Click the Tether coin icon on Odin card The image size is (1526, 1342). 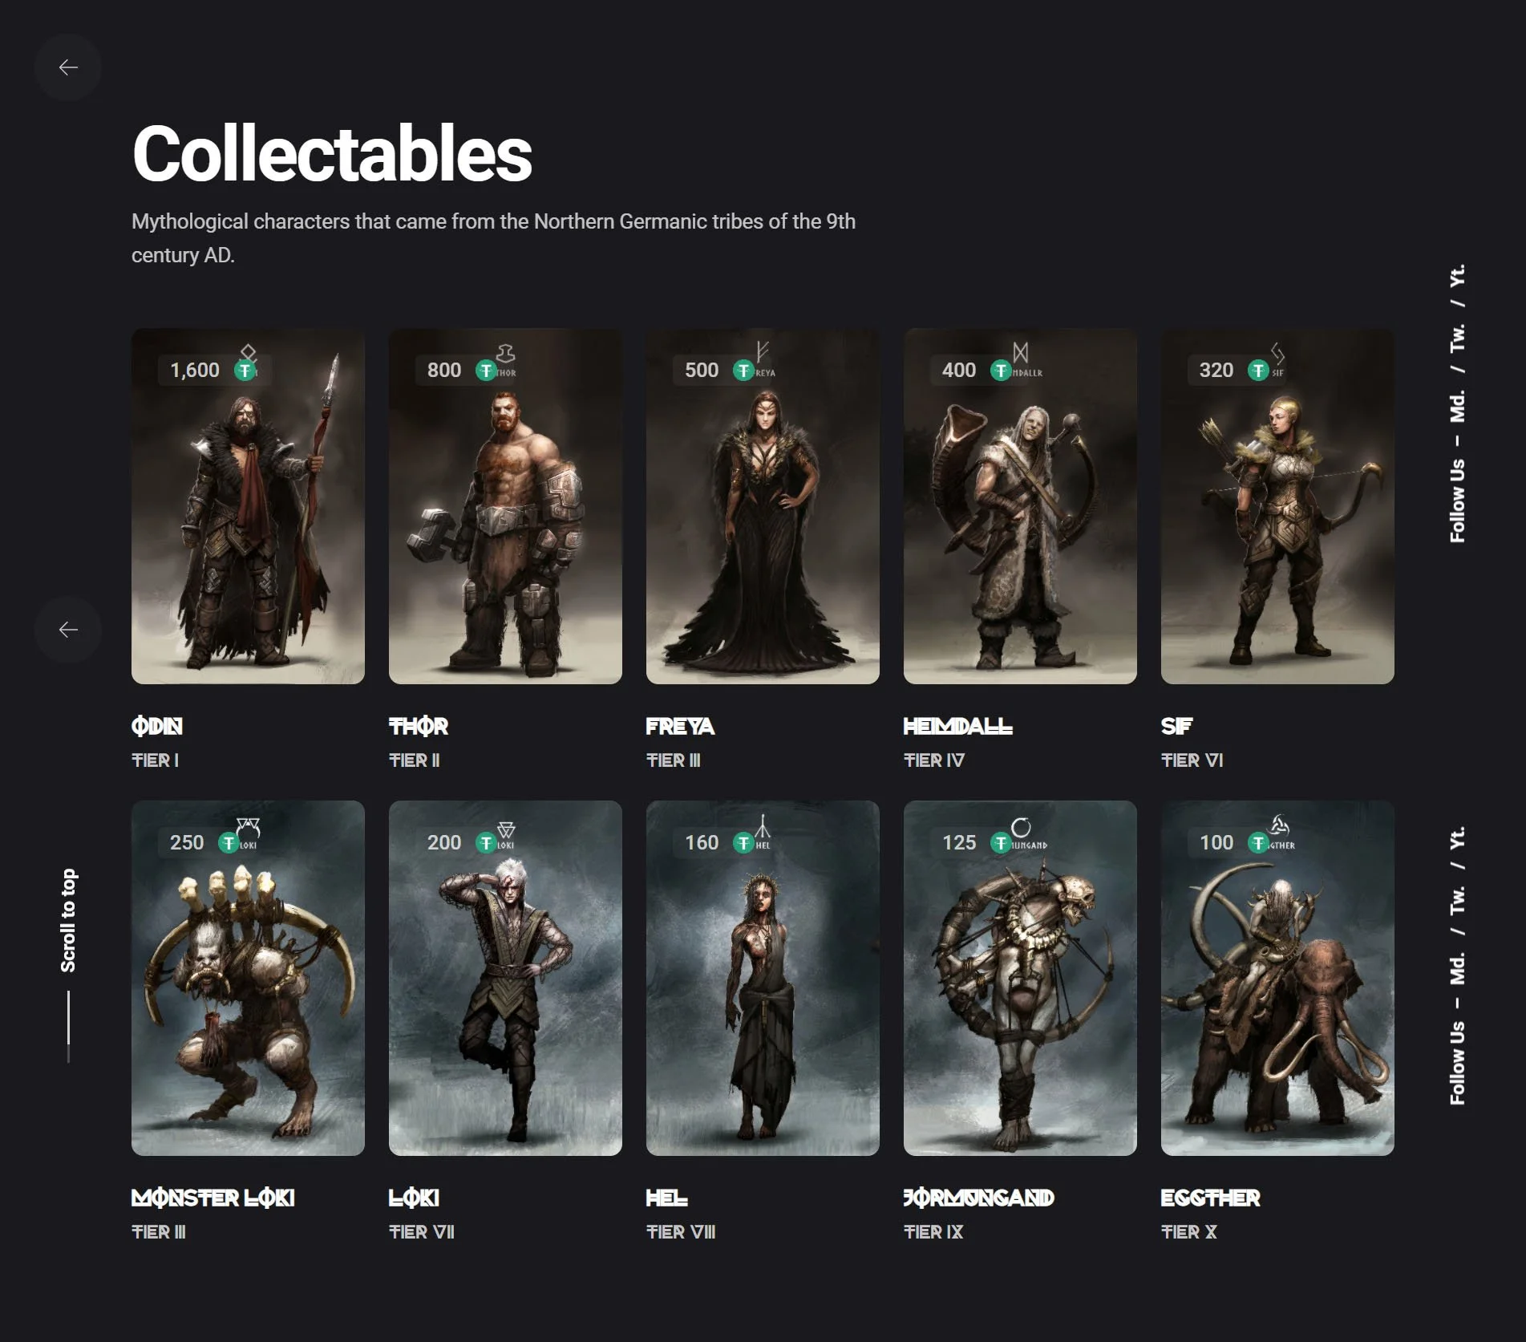pos(245,371)
